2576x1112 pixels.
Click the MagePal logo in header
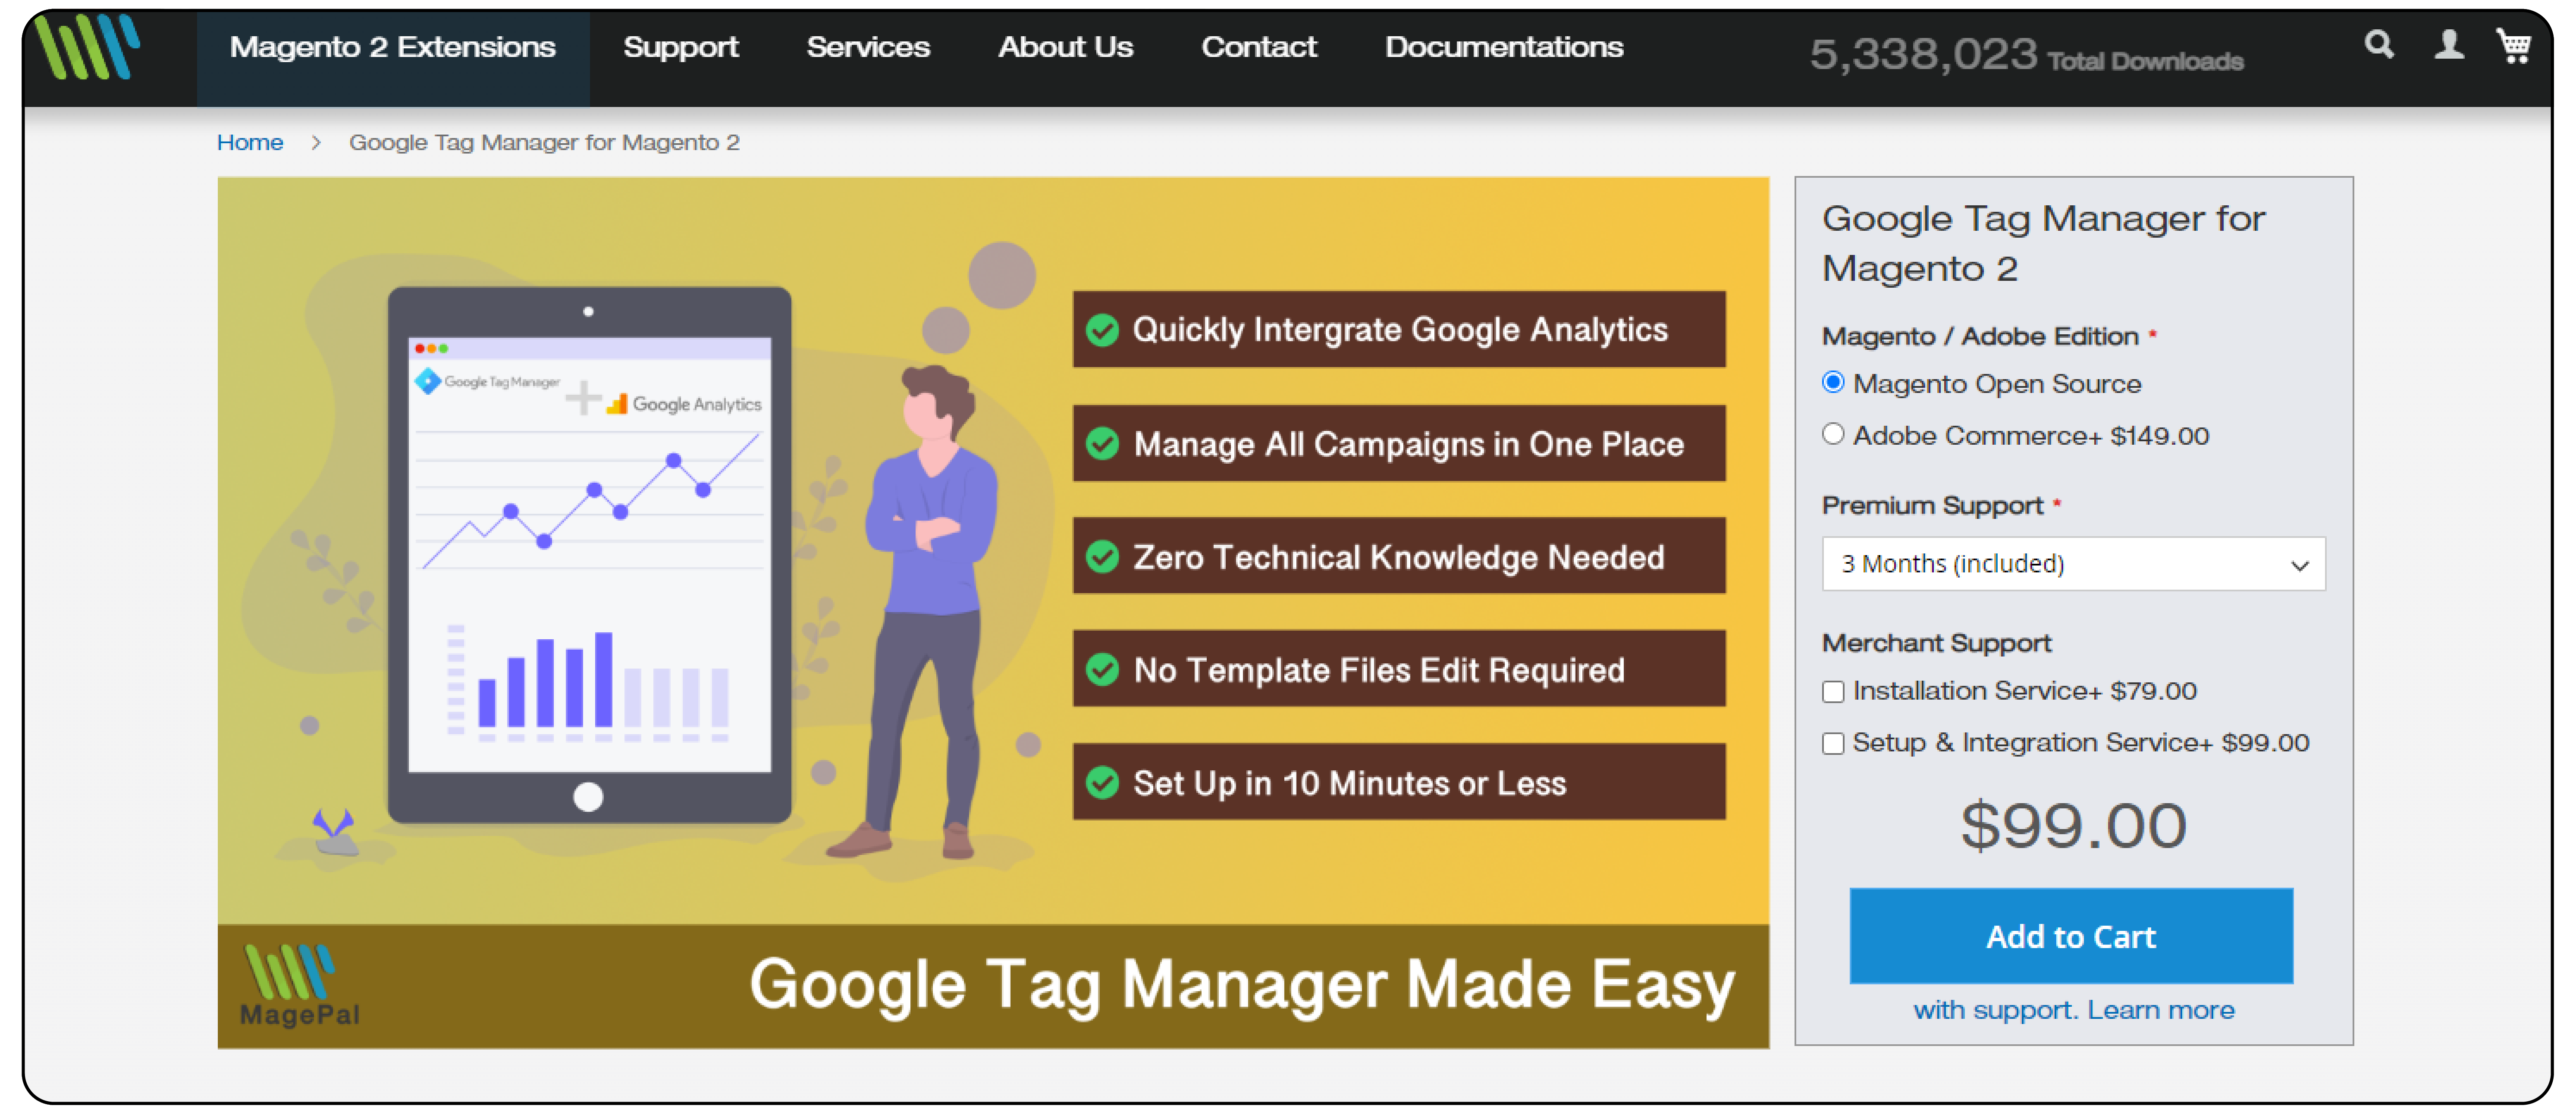[x=87, y=46]
